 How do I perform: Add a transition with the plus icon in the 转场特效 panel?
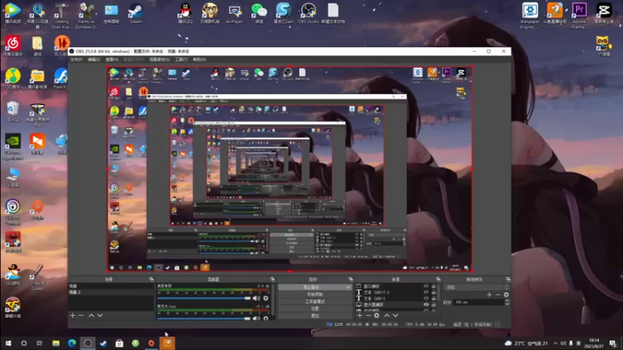tap(489, 295)
